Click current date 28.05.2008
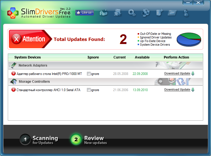The image size is (211, 156). tap(121, 74)
